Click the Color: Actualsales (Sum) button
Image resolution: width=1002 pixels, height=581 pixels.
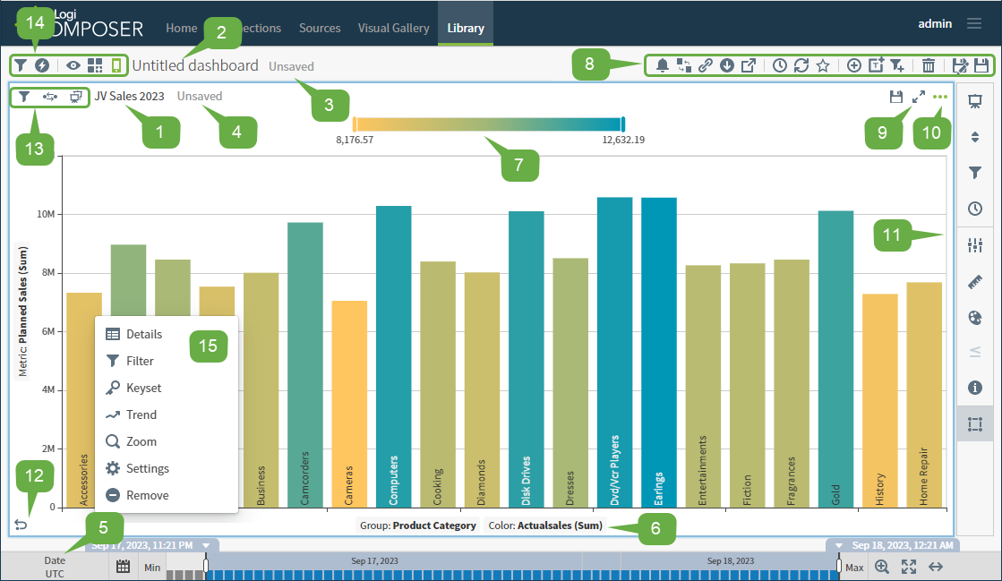tap(545, 525)
